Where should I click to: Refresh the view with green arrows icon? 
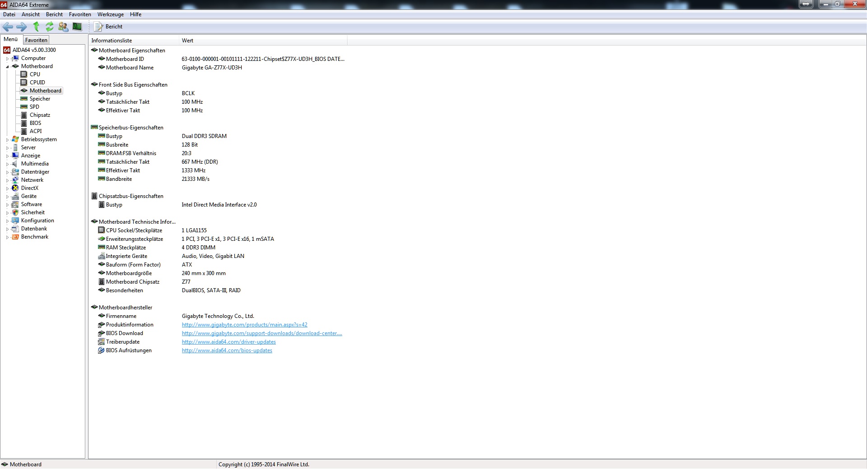(49, 27)
